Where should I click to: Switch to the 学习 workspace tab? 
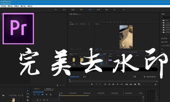point(56,10)
